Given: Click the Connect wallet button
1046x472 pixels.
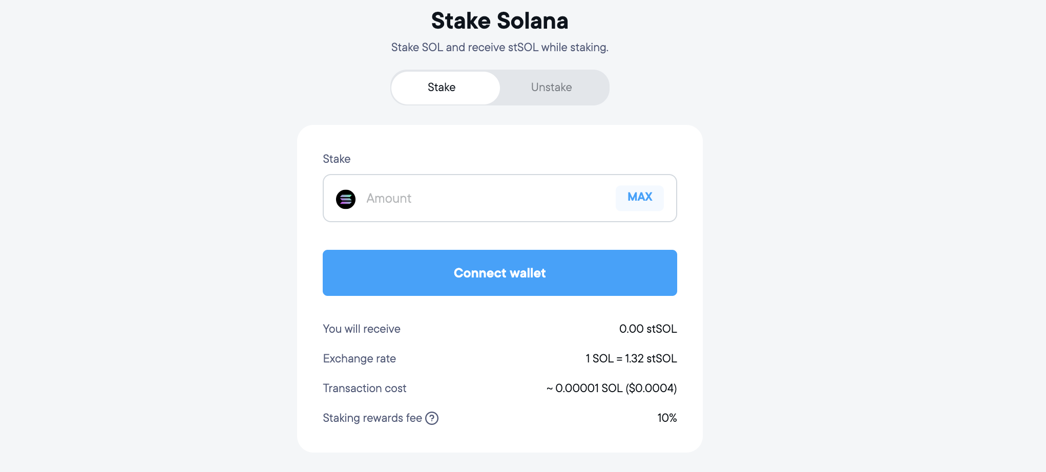Looking at the screenshot, I should [x=499, y=273].
